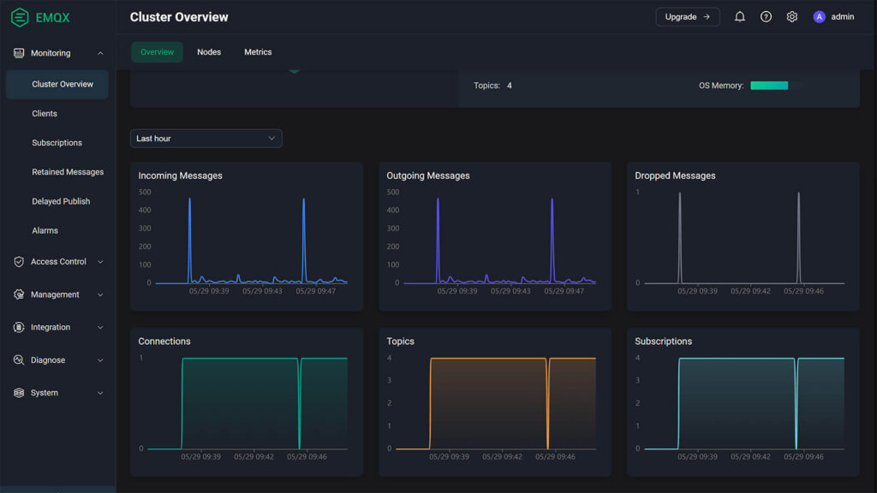
Task: Click the help question mark icon
Action: pyautogui.click(x=766, y=16)
